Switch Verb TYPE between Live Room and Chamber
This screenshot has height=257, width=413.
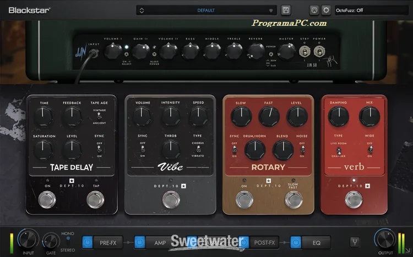[x=339, y=150]
